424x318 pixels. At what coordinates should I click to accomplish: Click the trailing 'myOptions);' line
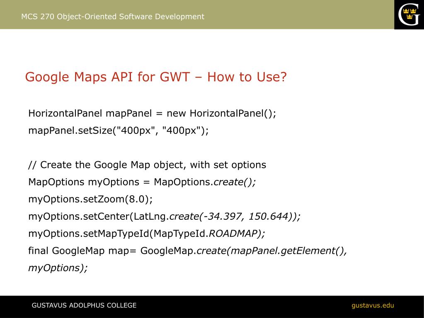click(x=58, y=268)
